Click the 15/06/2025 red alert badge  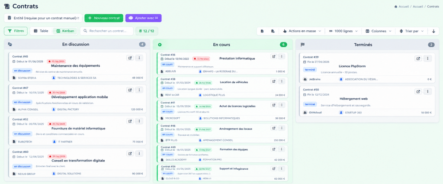(57, 61)
